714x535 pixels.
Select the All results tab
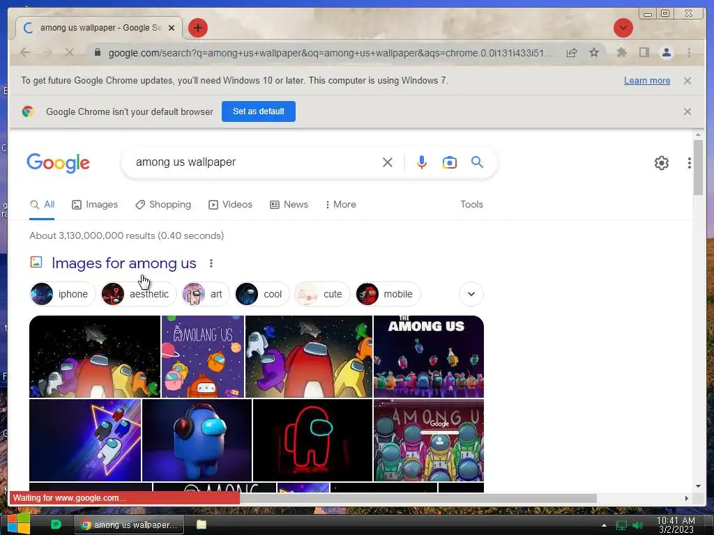42,205
